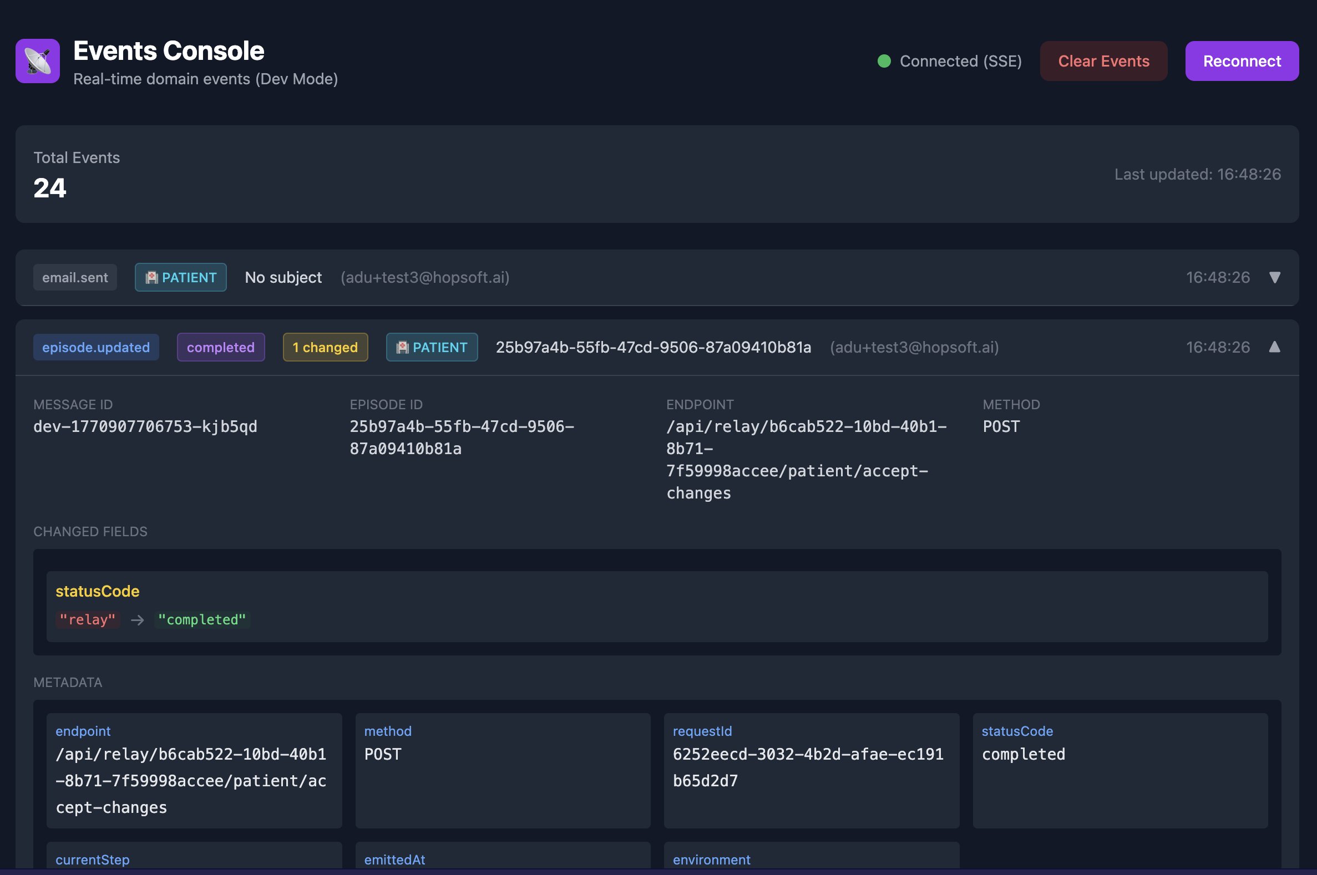Click the green Connected (SSE) status dot
The height and width of the screenshot is (875, 1317).
coord(884,61)
